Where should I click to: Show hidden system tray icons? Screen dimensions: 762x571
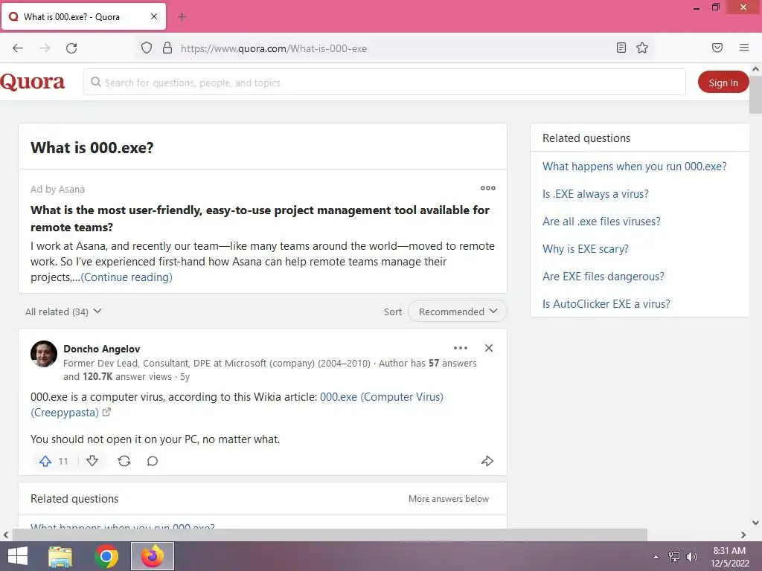656,557
